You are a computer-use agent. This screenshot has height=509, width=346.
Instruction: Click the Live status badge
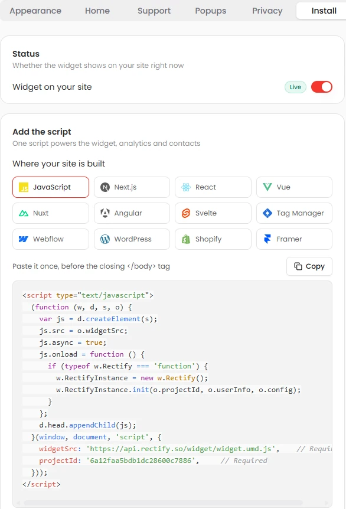[x=295, y=87]
